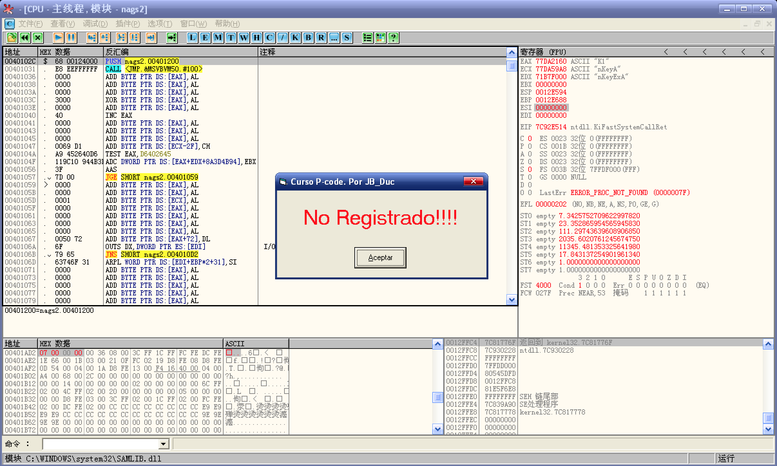Click the Aceptar button in the dialog
777x466 pixels.
tap(380, 257)
